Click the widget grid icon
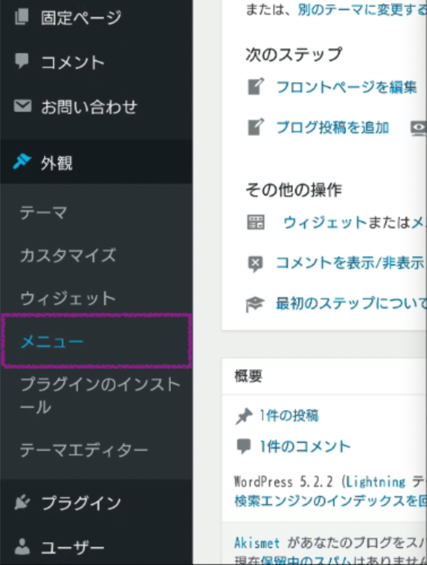Screen dimensions: 427x565 (x=256, y=222)
